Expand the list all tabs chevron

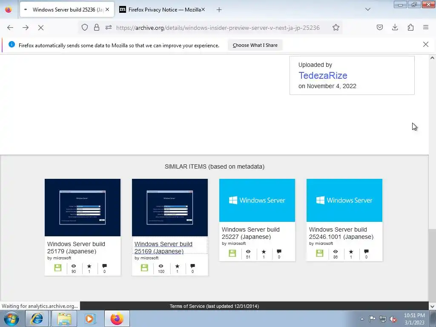[x=368, y=9]
